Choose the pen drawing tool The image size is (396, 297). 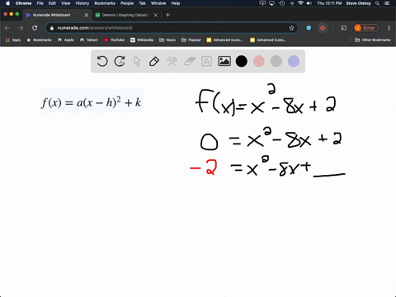pyautogui.click(x=154, y=61)
